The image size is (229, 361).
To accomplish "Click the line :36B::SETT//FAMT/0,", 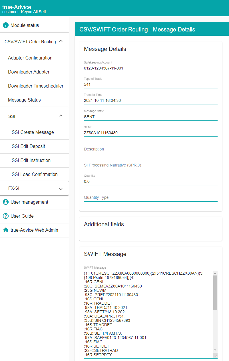I will (103, 333).
